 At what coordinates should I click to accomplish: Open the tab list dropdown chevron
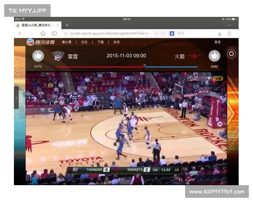(x=230, y=25)
